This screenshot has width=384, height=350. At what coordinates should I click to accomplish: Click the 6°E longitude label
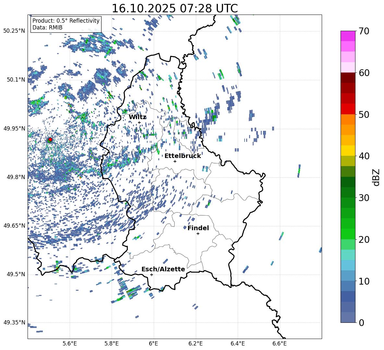coord(153,344)
